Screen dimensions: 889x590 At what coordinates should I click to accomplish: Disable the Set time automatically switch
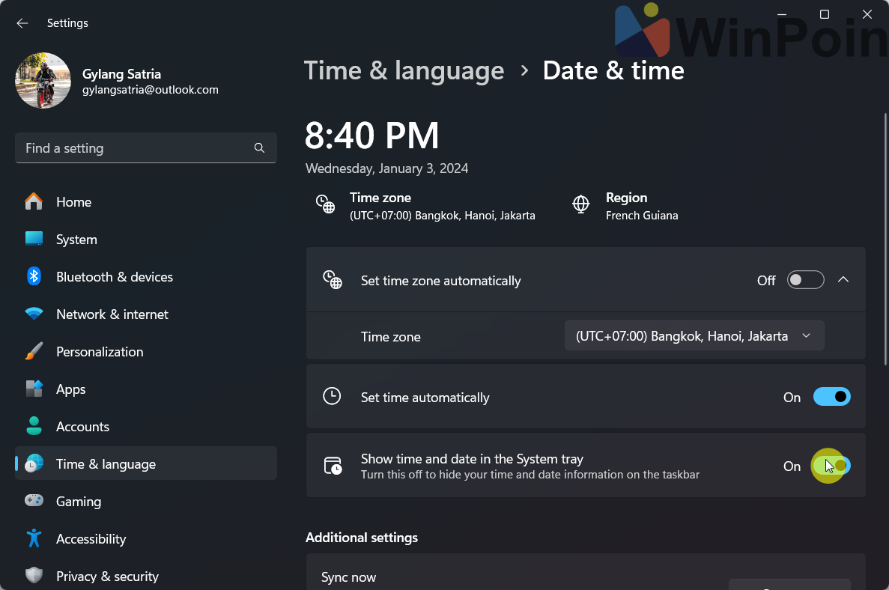(831, 397)
